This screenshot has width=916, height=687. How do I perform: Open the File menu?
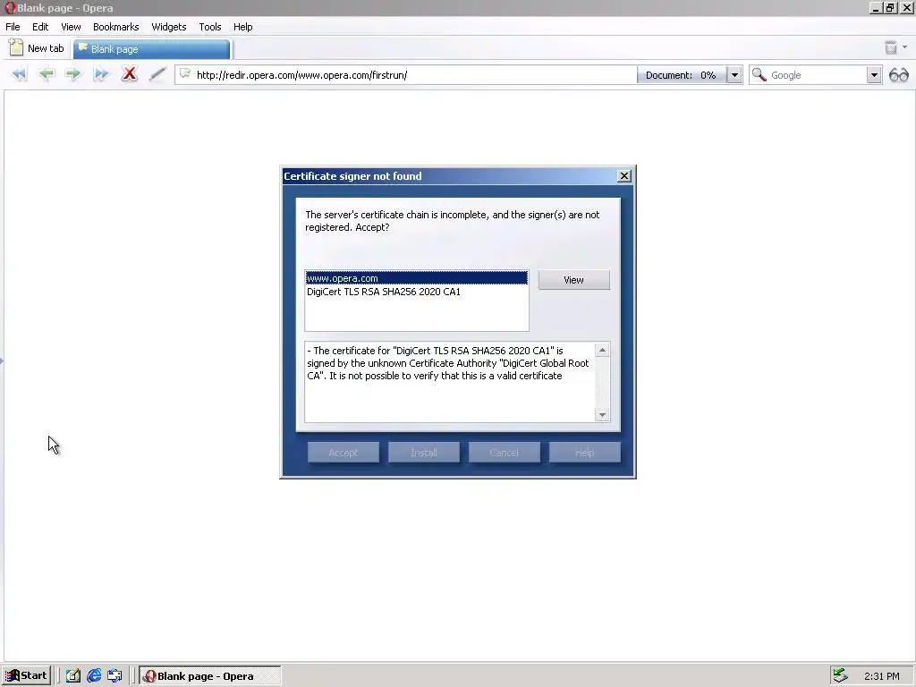click(13, 27)
